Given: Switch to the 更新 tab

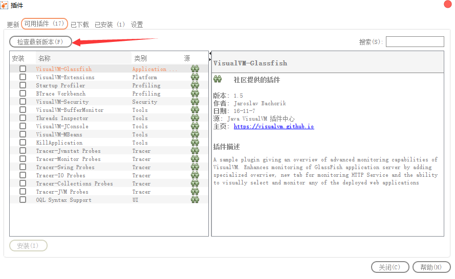Looking at the screenshot, I should tap(13, 25).
